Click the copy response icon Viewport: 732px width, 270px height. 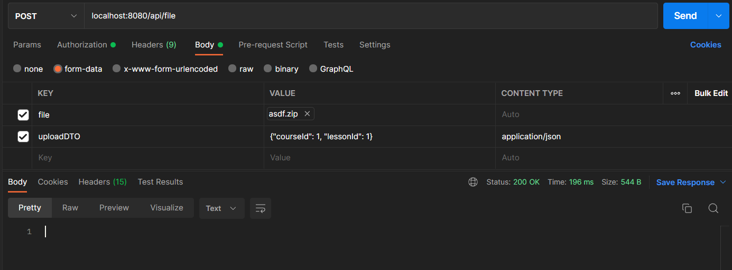[687, 208]
